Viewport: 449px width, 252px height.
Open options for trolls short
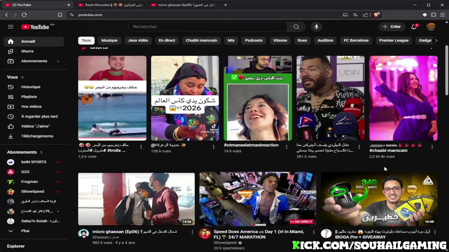coord(141,147)
